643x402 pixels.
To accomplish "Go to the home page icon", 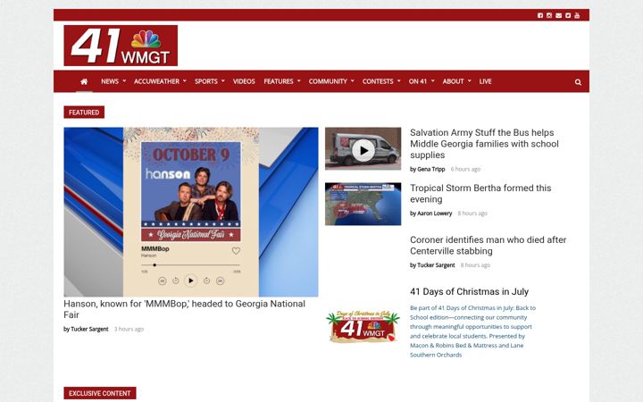I will tap(84, 81).
